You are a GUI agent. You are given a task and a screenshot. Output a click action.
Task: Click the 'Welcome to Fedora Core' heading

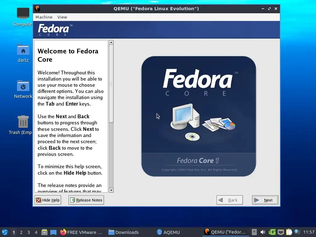(68, 55)
